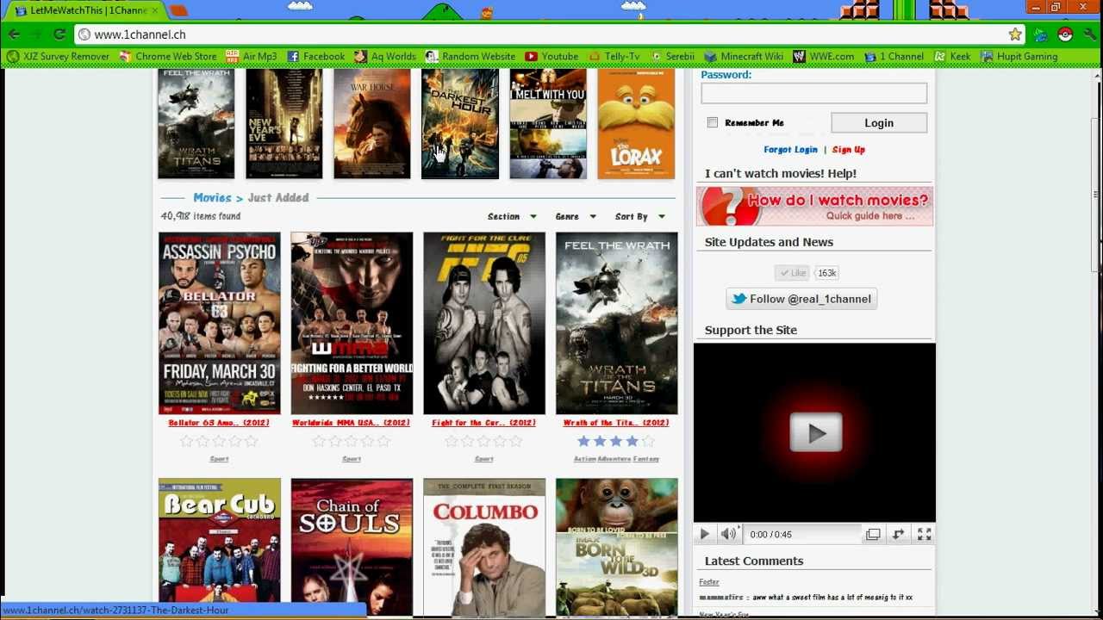The image size is (1103, 620).
Task: Rate Bellator 63 five stars
Action: click(251, 441)
